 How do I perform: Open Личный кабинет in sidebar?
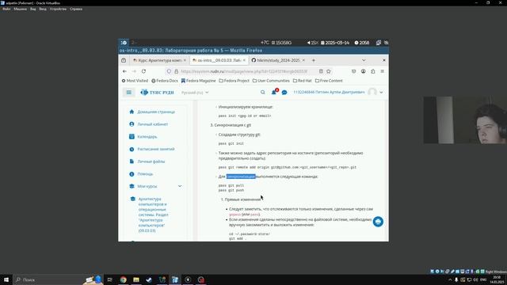[153, 124]
